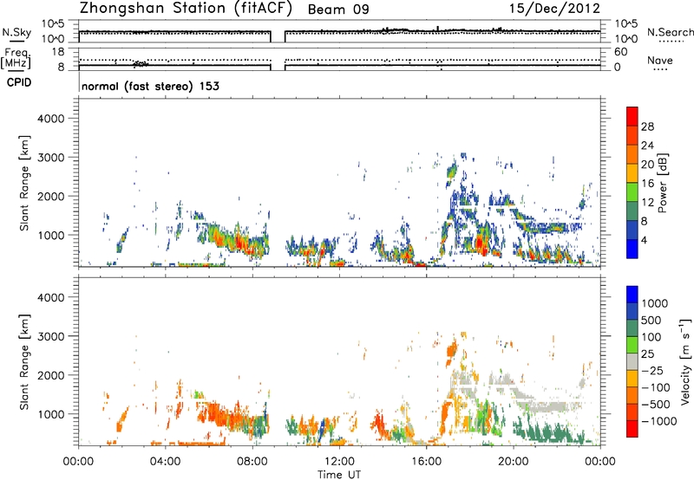Screen dimensions: 694x480
Task: Click the '4' power colorbar tick label
Action: tap(644, 240)
